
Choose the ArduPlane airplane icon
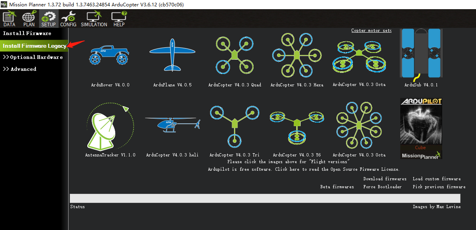(172, 55)
